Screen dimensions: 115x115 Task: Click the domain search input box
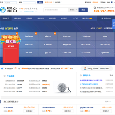pos(56,10)
